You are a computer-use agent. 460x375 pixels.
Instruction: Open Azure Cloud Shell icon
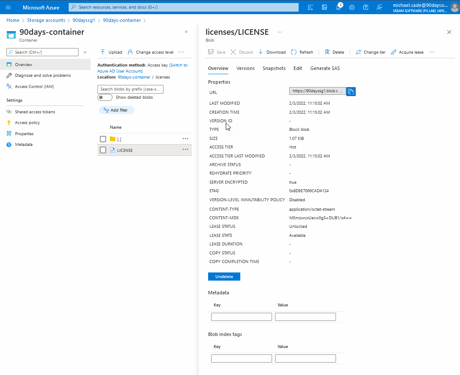tap(311, 7)
